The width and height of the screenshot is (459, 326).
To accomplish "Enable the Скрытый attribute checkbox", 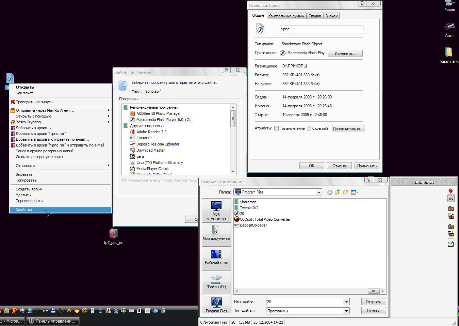I will (309, 128).
